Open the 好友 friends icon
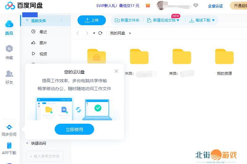Image resolution: width=247 pixels, height=164 pixels. point(9,74)
